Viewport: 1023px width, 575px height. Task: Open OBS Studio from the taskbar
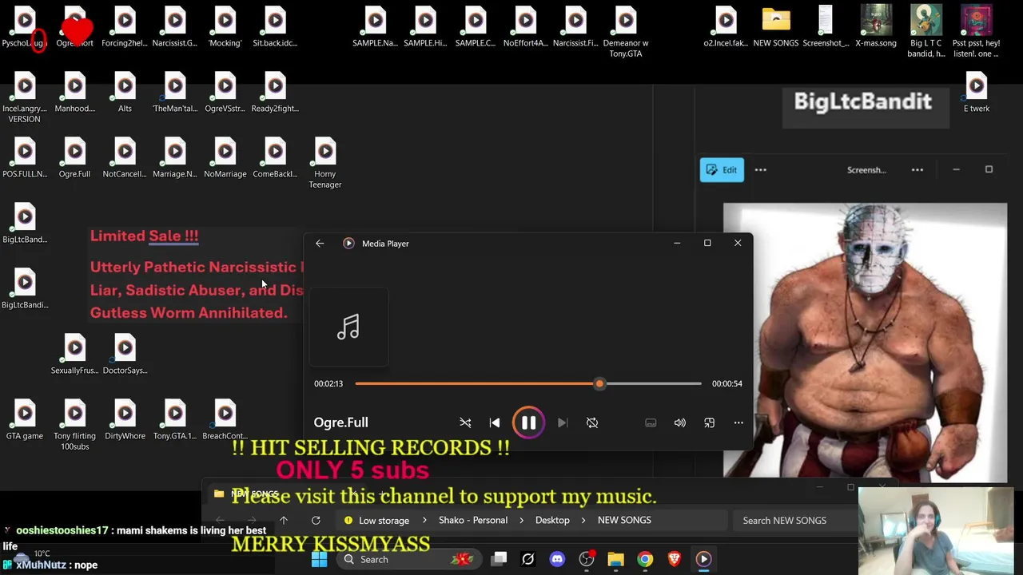[x=587, y=560]
